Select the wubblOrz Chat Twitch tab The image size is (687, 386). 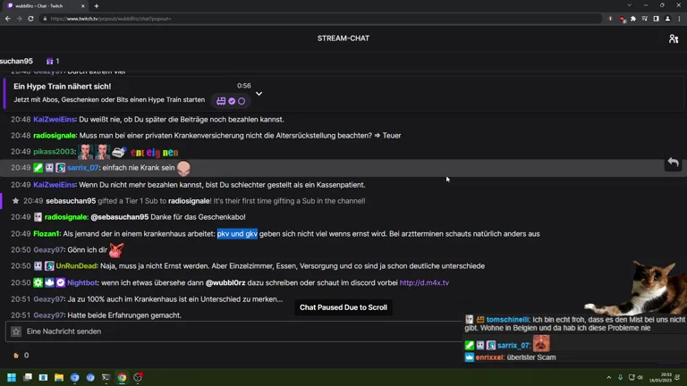[45, 5]
